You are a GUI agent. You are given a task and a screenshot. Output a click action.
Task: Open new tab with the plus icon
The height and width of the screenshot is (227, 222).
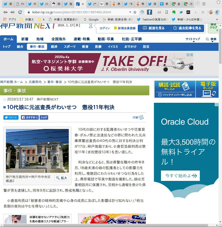(x=197, y=3)
